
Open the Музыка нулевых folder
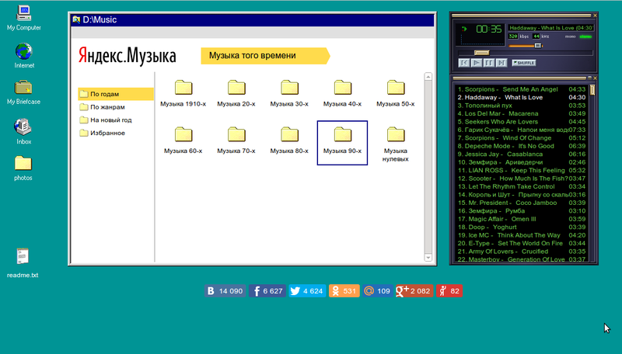point(396,144)
